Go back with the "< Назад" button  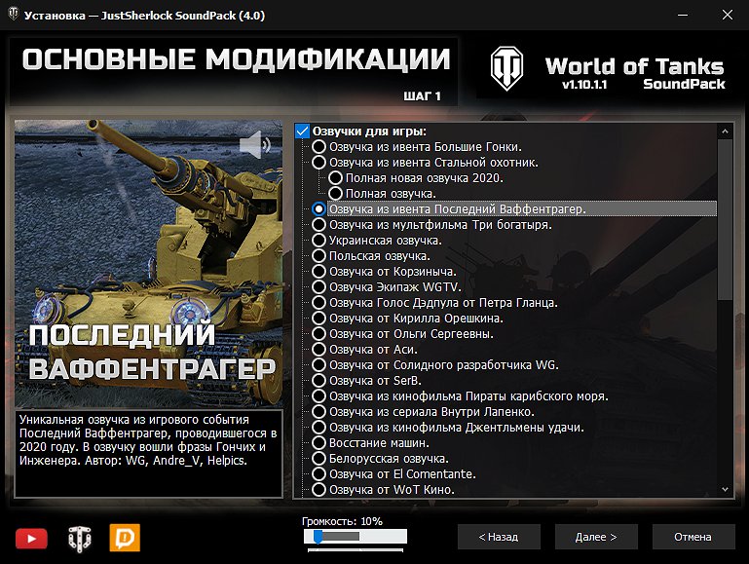click(x=499, y=538)
